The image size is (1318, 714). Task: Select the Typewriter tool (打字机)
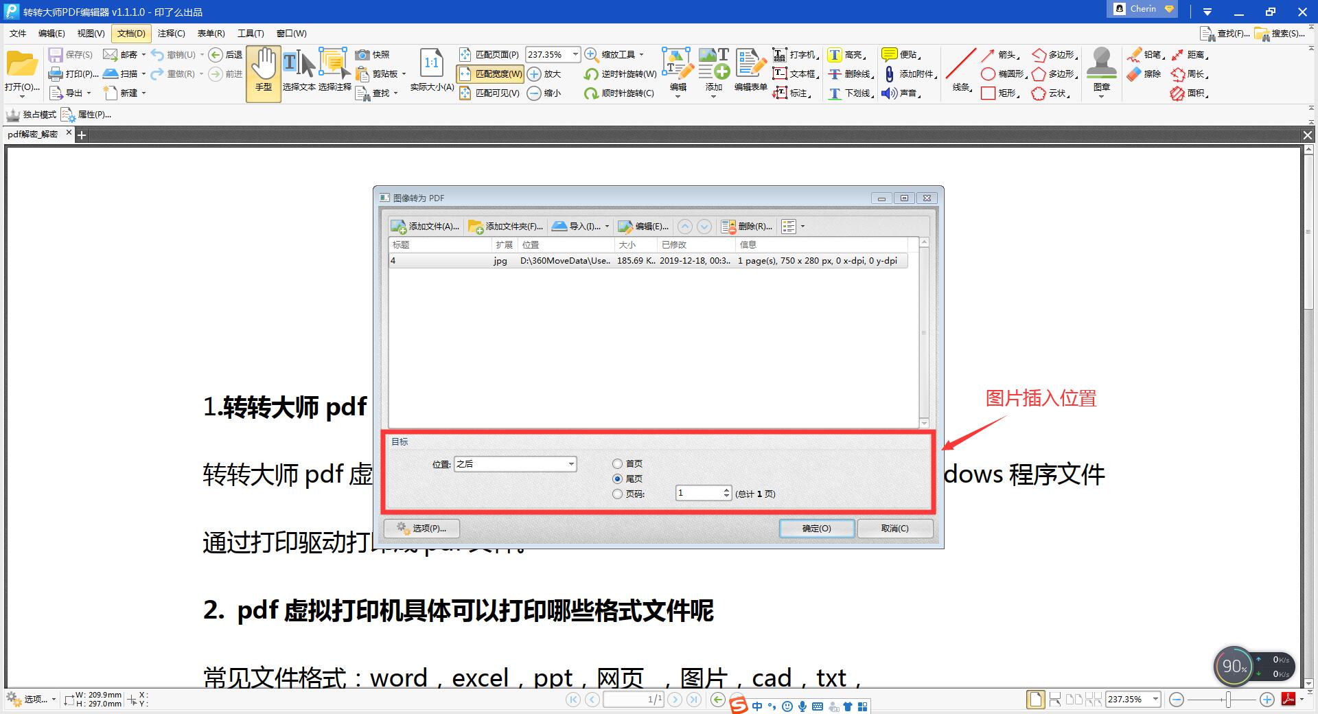pyautogui.click(x=796, y=54)
